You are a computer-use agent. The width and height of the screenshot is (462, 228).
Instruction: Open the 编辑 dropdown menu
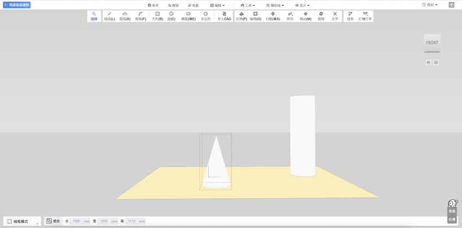click(217, 5)
